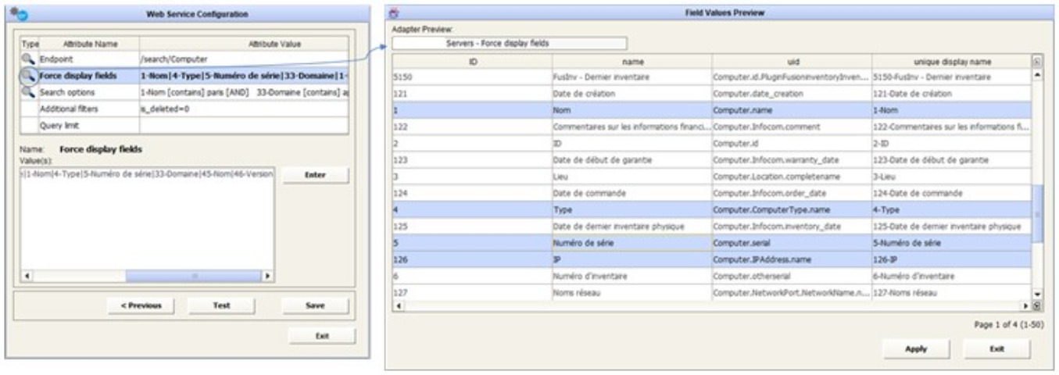This screenshot has height=375, width=1059.
Task: Click the Type column header in the configuration table
Action: coord(28,44)
